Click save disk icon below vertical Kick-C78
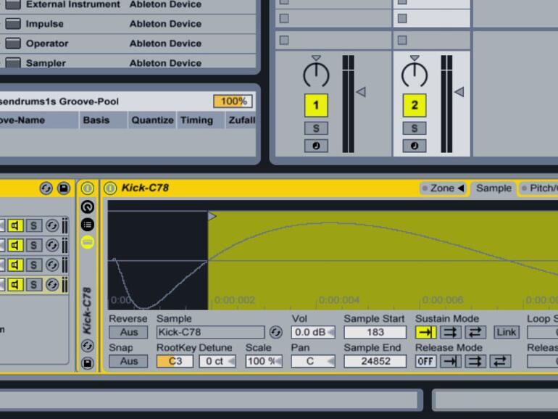Viewport: 558px width, 419px height. pyautogui.click(x=88, y=363)
